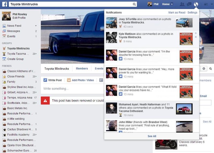Screen dimensions: 214x153
Task: Click the search magnifier icon in search bar
Action: pos(134,4)
